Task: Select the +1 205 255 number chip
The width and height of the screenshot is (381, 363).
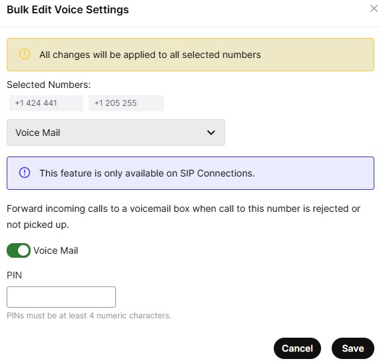Action: [126, 103]
